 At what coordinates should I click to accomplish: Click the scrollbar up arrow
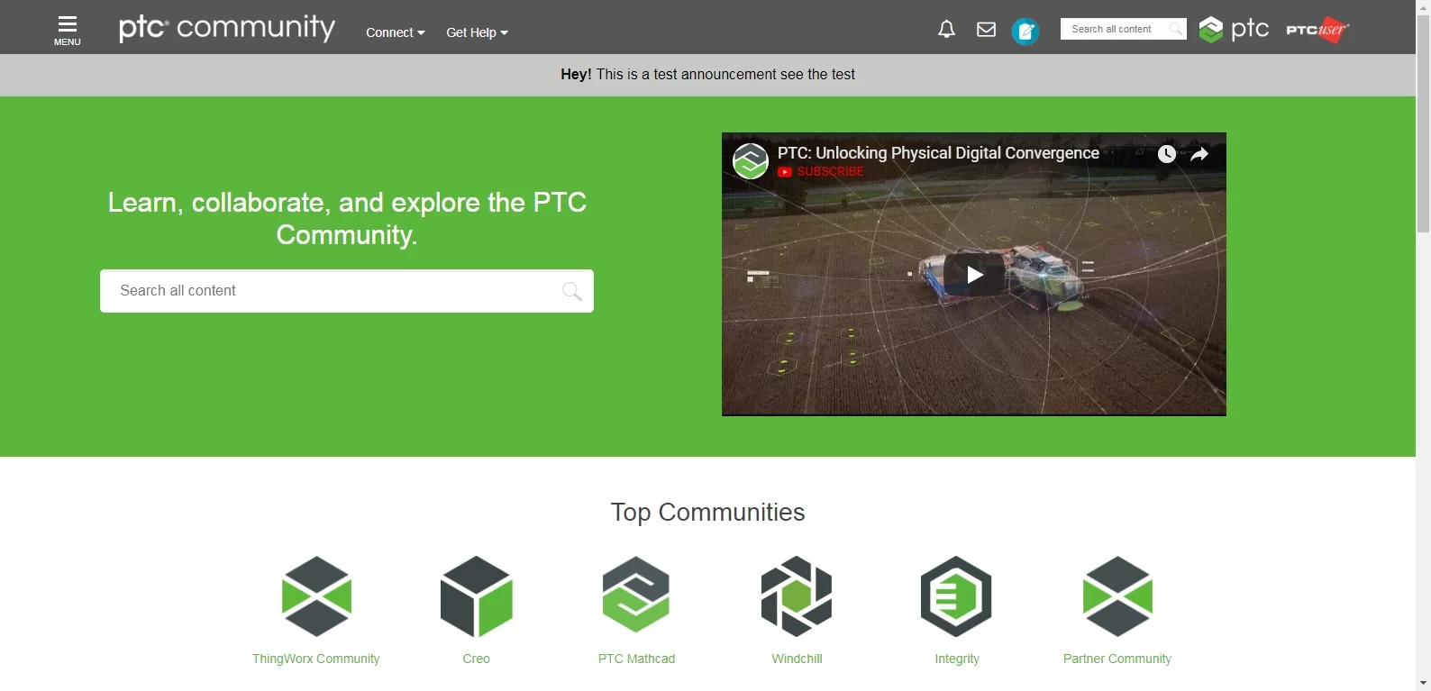(x=1423, y=6)
